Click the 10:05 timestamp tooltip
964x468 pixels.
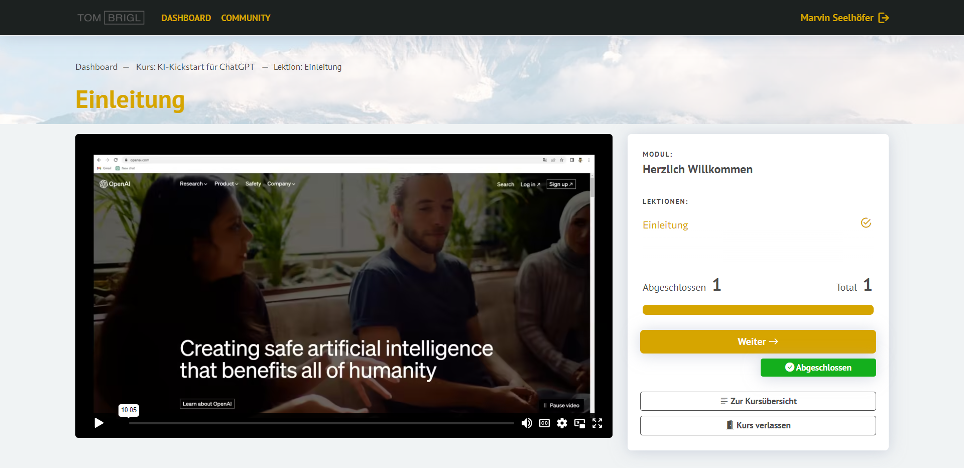click(x=129, y=410)
